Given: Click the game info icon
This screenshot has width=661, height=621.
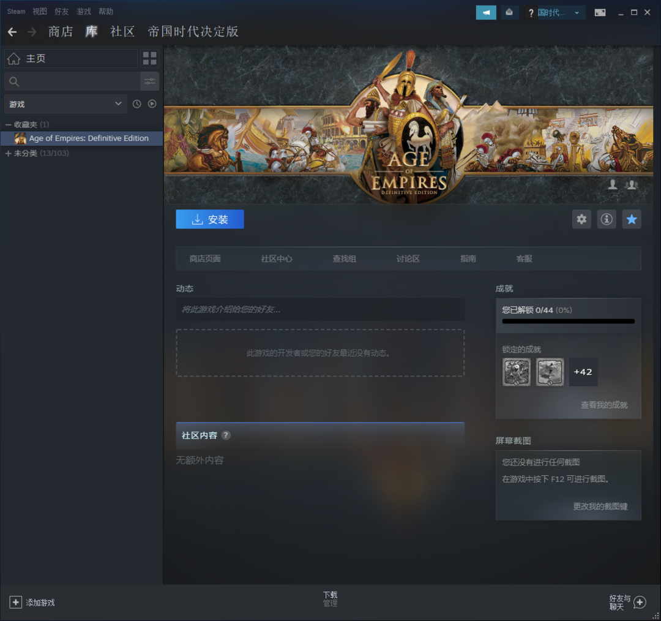Looking at the screenshot, I should point(607,219).
